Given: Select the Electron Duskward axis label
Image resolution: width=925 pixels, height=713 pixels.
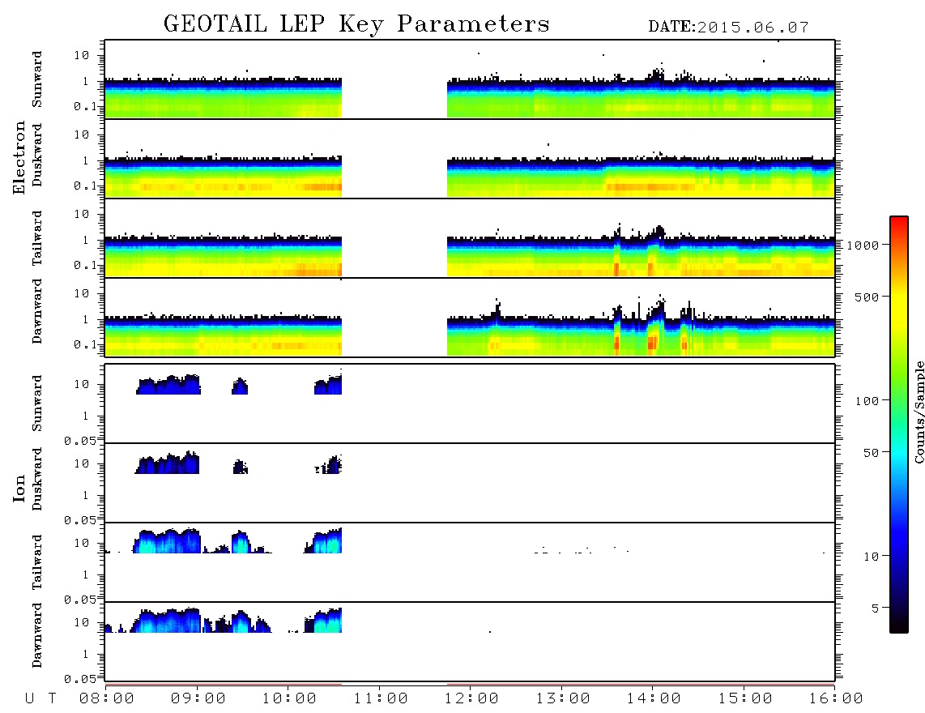Looking at the screenshot, I should (37, 155).
